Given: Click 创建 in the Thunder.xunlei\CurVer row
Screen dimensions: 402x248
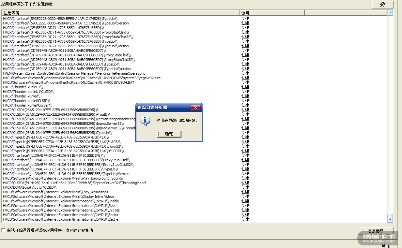Looking at the screenshot, I should (x=245, y=105).
